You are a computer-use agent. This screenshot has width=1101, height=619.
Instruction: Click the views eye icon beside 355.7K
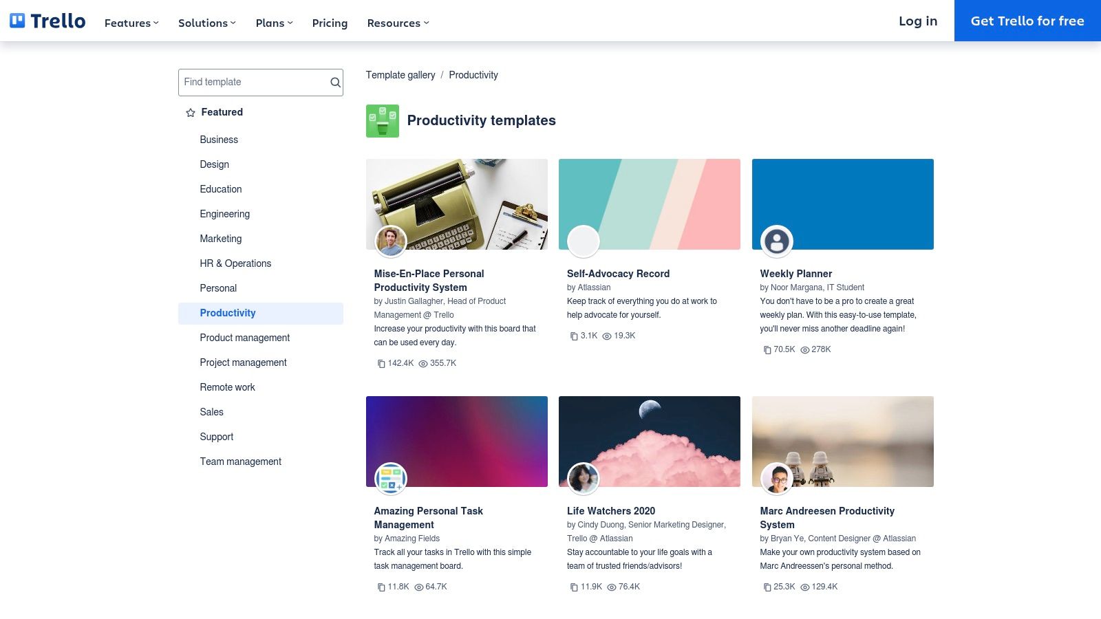coord(423,364)
